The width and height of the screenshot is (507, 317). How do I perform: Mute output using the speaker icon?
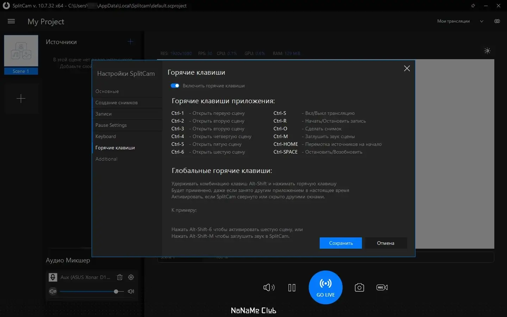(x=269, y=288)
